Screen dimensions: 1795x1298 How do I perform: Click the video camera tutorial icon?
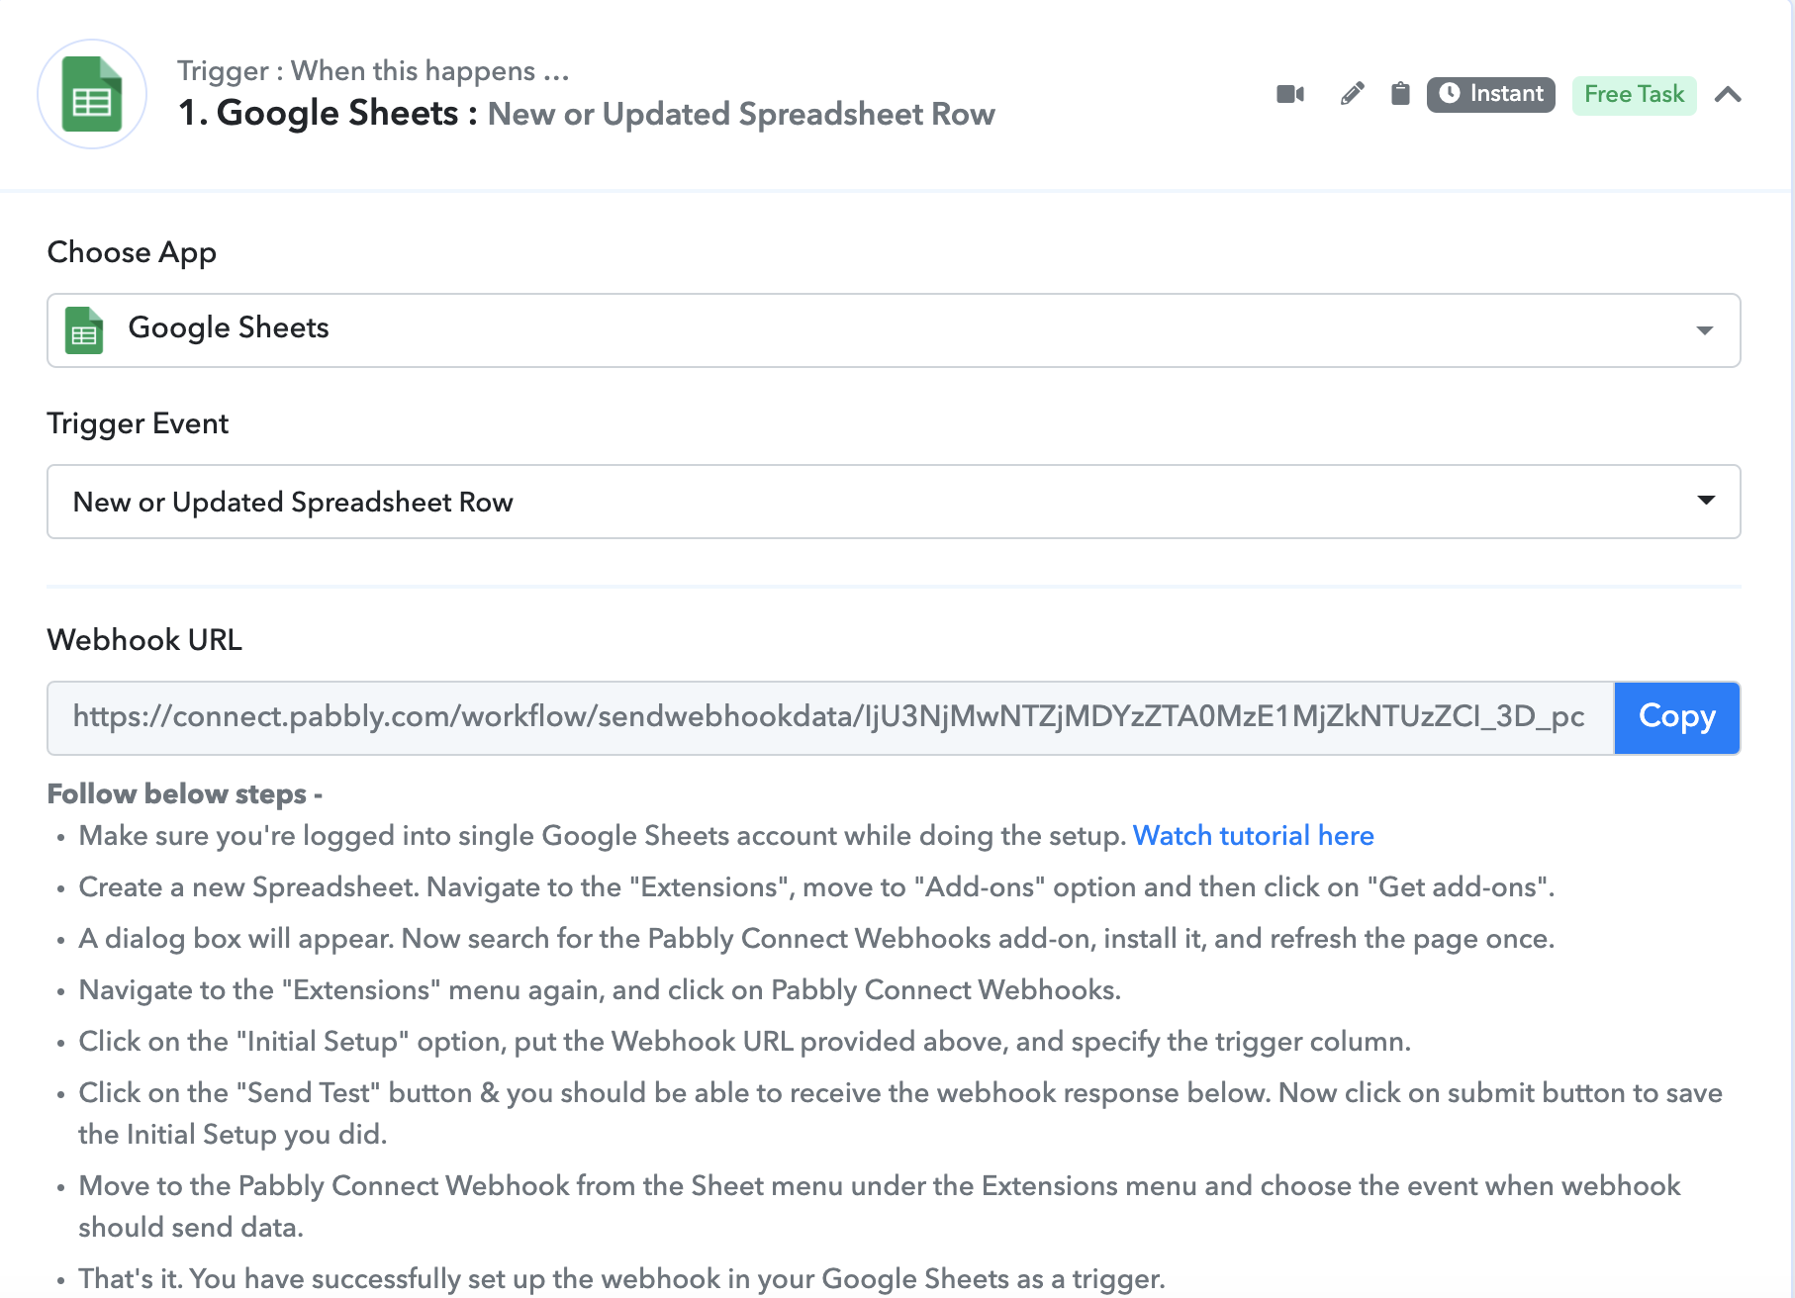tap(1290, 94)
